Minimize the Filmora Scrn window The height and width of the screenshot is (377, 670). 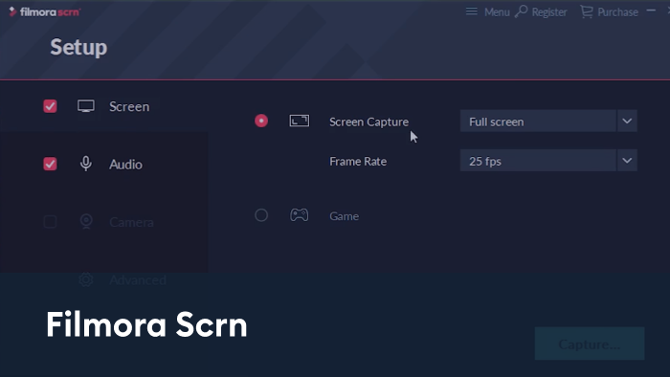coord(651,11)
